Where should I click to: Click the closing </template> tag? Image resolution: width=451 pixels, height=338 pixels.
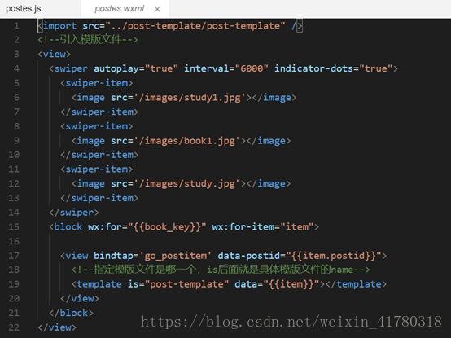(356, 284)
